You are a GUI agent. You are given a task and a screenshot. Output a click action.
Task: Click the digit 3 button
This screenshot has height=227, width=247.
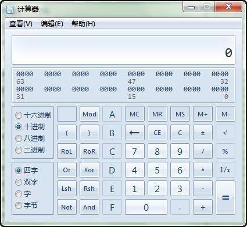[x=180, y=189]
